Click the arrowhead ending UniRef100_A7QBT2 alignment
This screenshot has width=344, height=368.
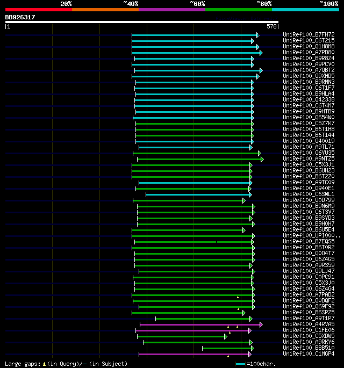tap(261, 70)
